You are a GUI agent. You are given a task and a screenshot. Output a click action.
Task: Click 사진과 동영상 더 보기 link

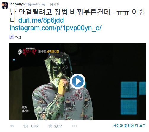129,126
